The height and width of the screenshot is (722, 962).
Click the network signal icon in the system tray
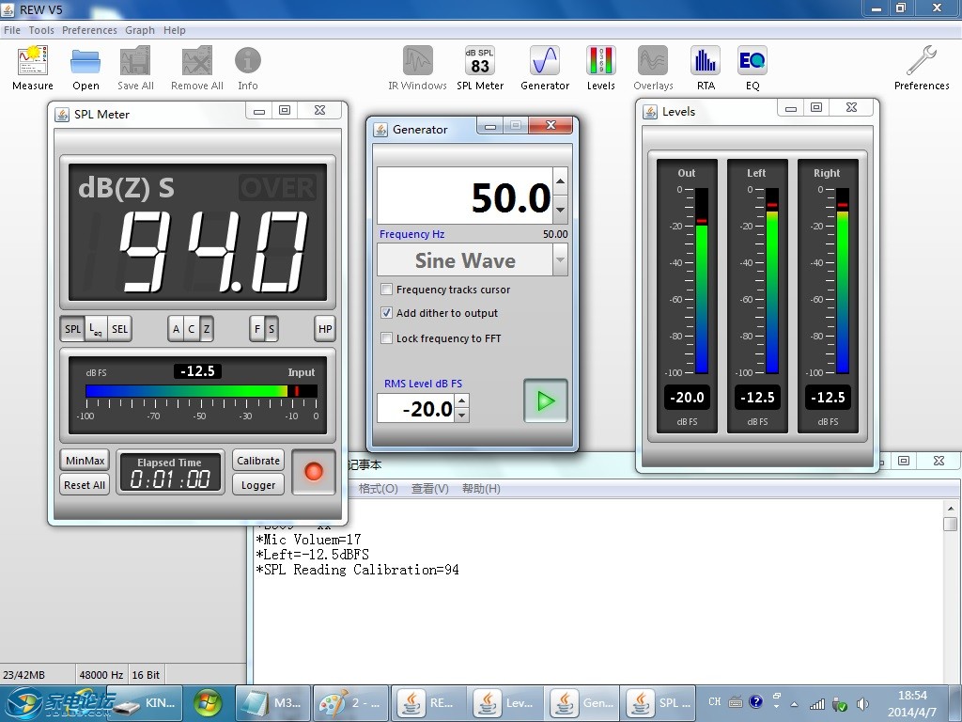[817, 704]
